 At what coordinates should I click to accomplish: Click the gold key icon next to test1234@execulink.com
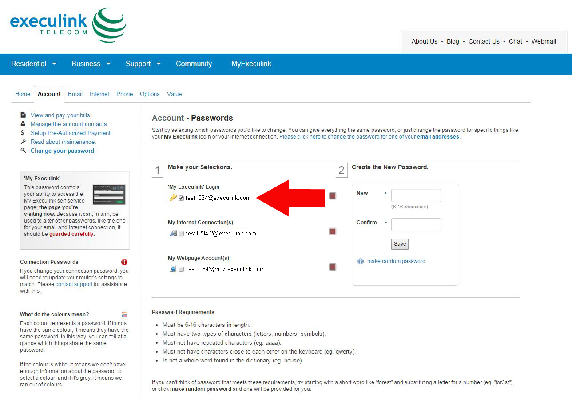coord(173,198)
